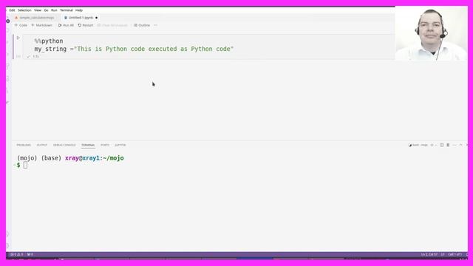Open the Selection menu

[24, 10]
